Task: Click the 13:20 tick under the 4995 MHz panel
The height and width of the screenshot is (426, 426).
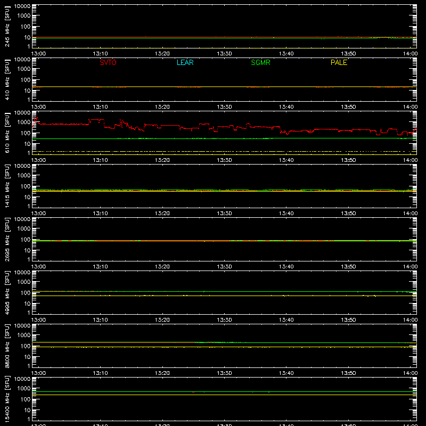Action: pos(162,320)
